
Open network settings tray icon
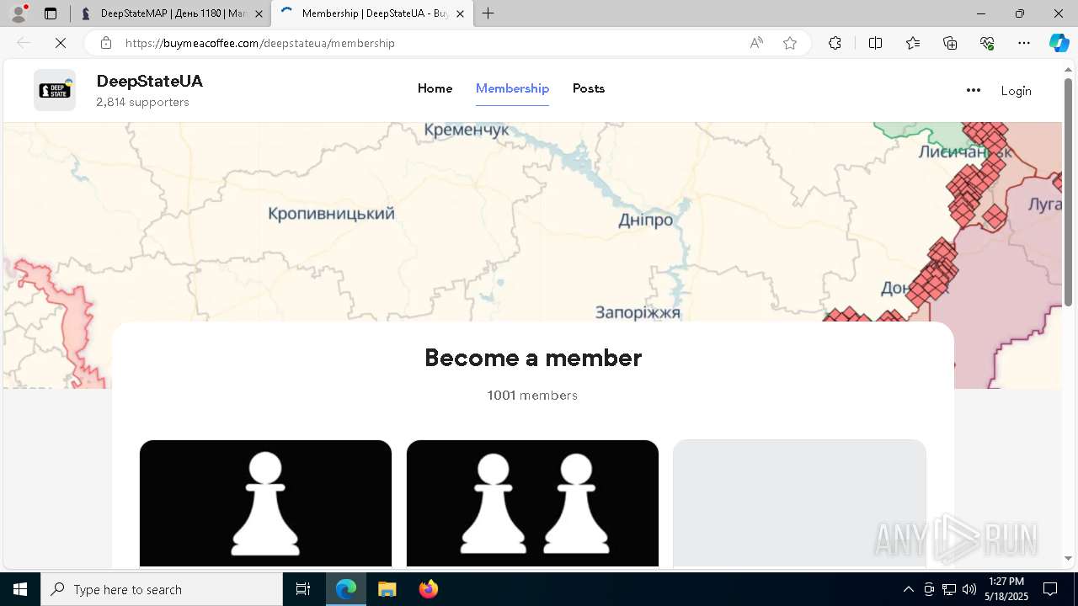[x=949, y=589]
